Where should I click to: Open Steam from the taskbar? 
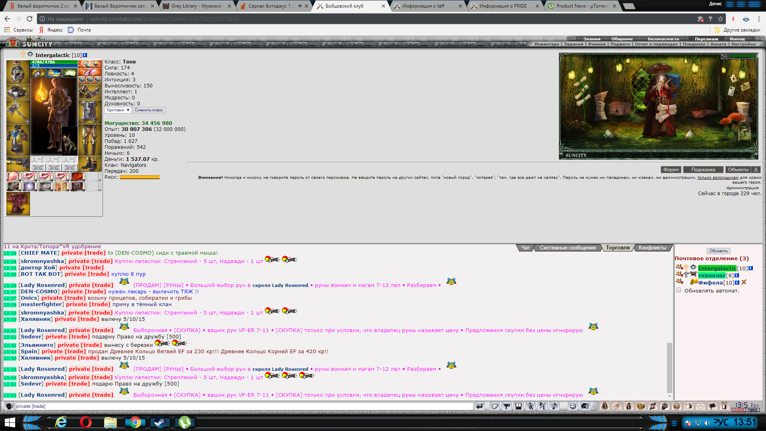pos(160,422)
